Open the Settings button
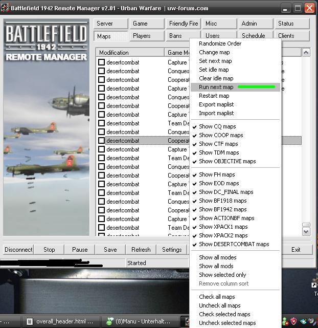The image size is (318, 328). coord(172,250)
